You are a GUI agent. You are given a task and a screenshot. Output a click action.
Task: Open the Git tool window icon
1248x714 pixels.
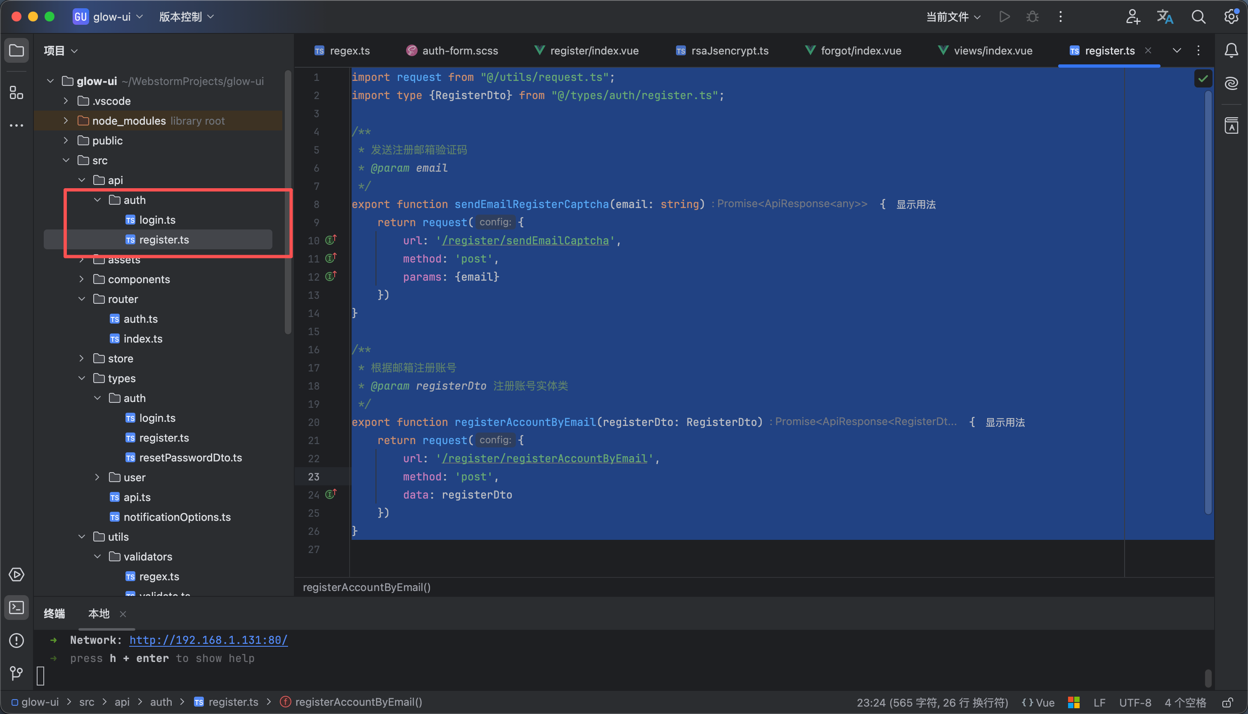[16, 673]
